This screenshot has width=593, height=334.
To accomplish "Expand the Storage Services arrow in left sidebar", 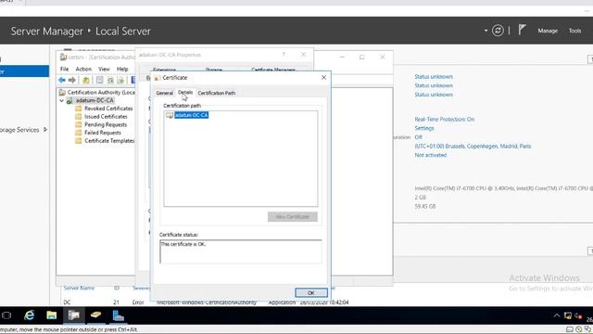I will (45, 130).
